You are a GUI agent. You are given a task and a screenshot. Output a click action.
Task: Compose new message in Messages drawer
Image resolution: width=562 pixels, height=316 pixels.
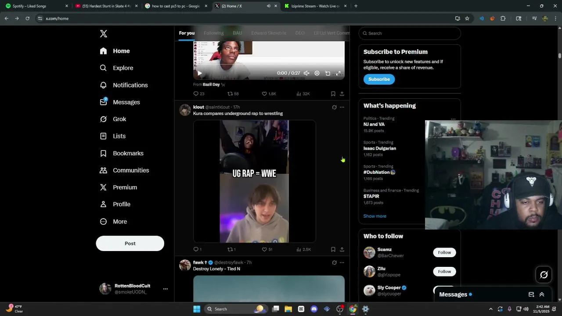(x=531, y=294)
